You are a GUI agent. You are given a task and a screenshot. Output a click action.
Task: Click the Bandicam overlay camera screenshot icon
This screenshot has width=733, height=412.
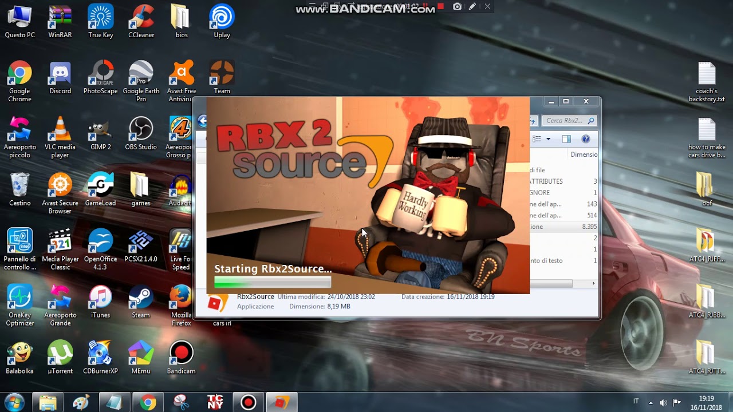coord(457,6)
